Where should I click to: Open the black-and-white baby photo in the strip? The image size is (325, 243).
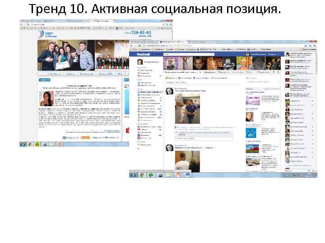(x=229, y=63)
